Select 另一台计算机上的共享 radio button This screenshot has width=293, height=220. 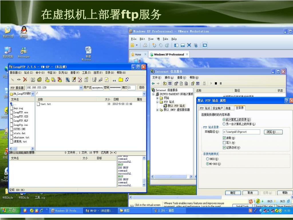(x=224, y=124)
